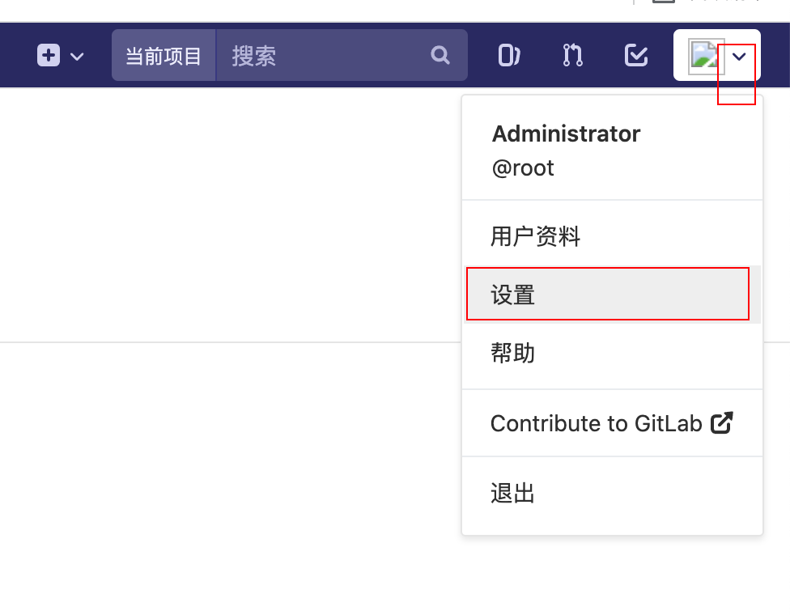Click the highlighted red-outlined 设置 row
Image resolution: width=790 pixels, height=615 pixels.
pyautogui.click(x=608, y=295)
